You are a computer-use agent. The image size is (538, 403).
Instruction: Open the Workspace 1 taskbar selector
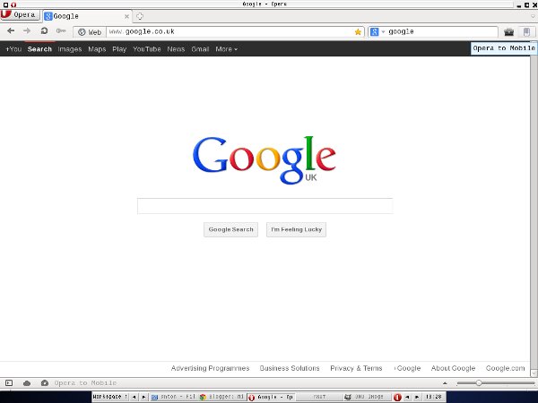110,397
